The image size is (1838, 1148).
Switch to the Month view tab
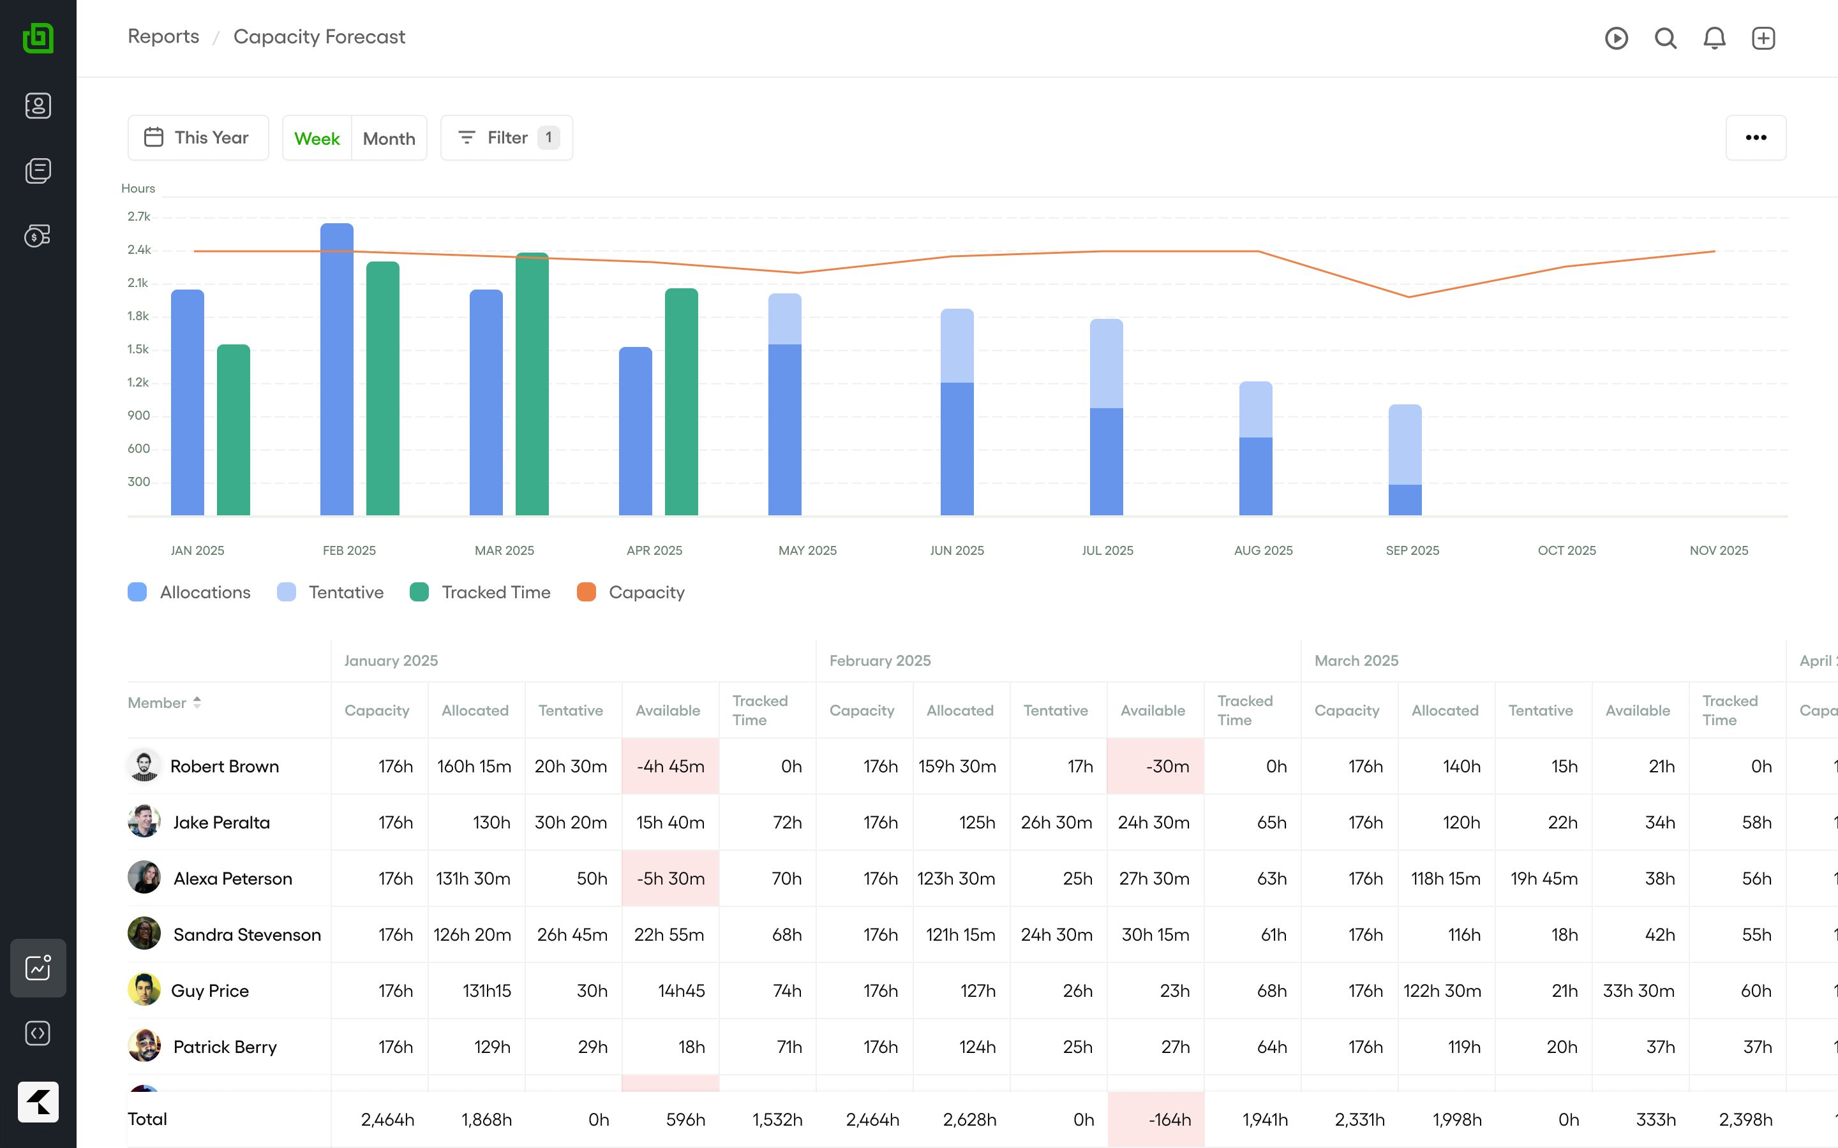(x=389, y=138)
